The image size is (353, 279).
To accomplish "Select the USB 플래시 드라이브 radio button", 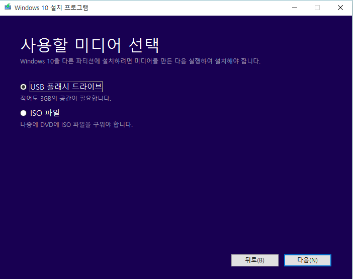I will coord(24,87).
